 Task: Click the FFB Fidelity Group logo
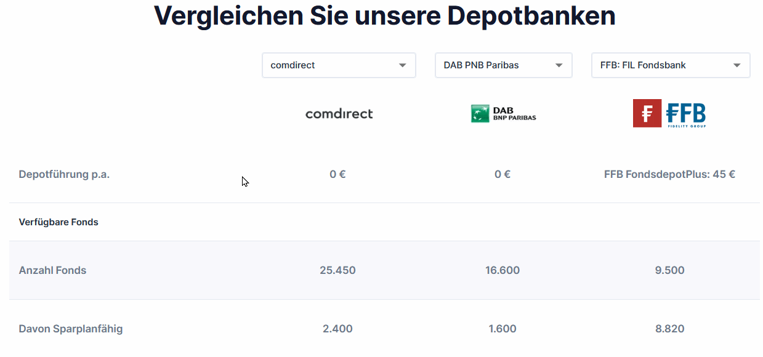point(669,114)
